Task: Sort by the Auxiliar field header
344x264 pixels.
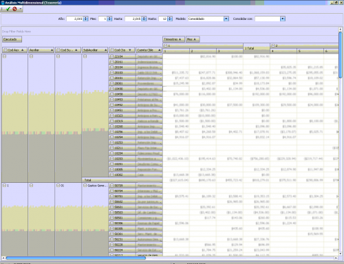Action: pos(41,50)
